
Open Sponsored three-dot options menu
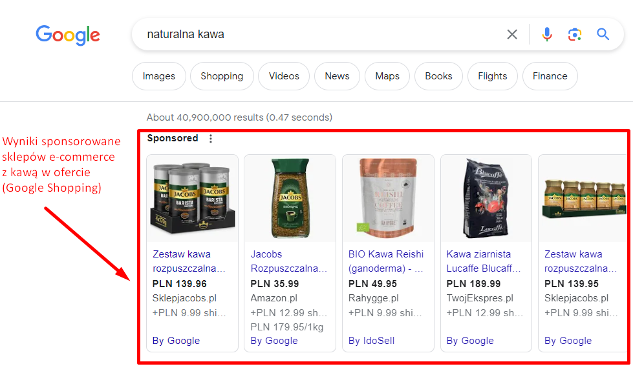(210, 139)
